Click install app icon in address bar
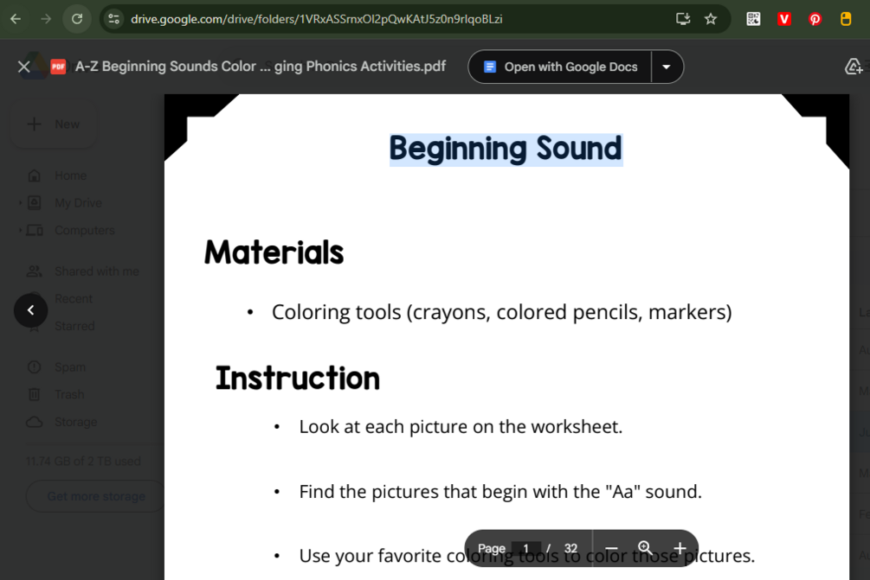 (x=682, y=19)
